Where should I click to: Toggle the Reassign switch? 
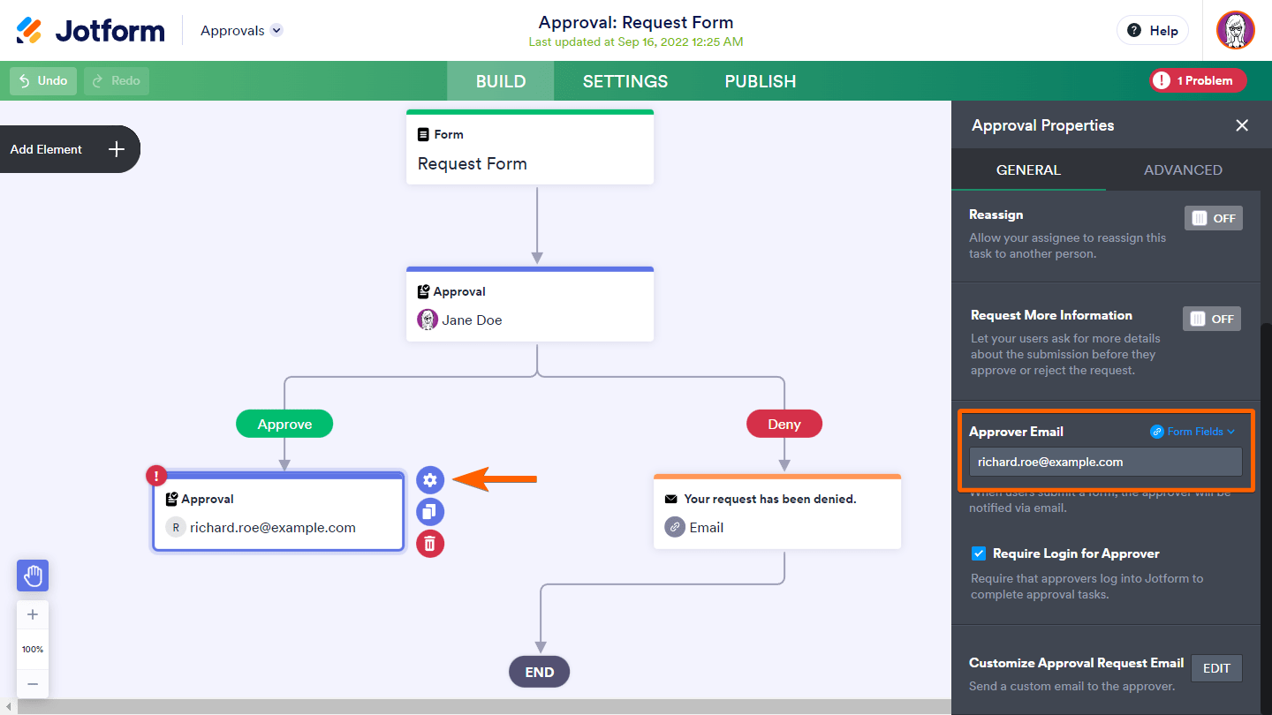click(1213, 218)
